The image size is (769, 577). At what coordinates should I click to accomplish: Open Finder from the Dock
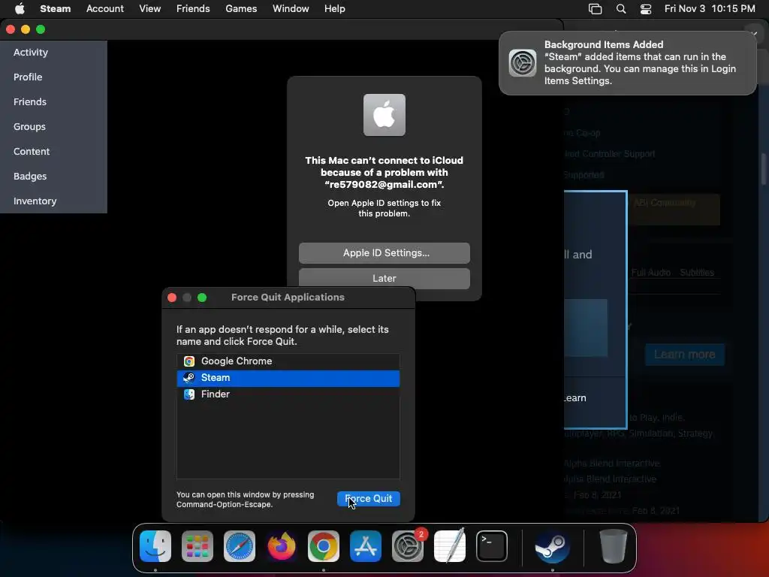click(155, 546)
